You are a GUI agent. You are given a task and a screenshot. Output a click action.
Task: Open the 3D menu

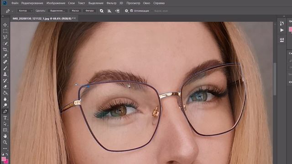click(121, 3)
